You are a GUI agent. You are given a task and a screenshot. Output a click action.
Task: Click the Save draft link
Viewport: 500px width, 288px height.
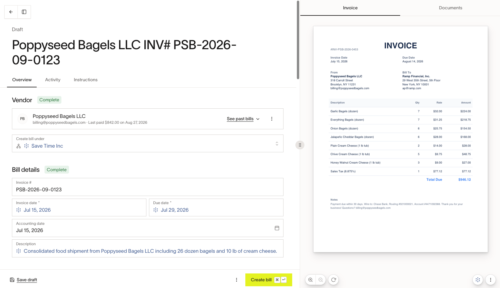[27, 280]
